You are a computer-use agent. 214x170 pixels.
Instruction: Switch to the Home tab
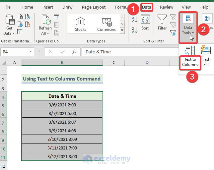coord(27,7)
